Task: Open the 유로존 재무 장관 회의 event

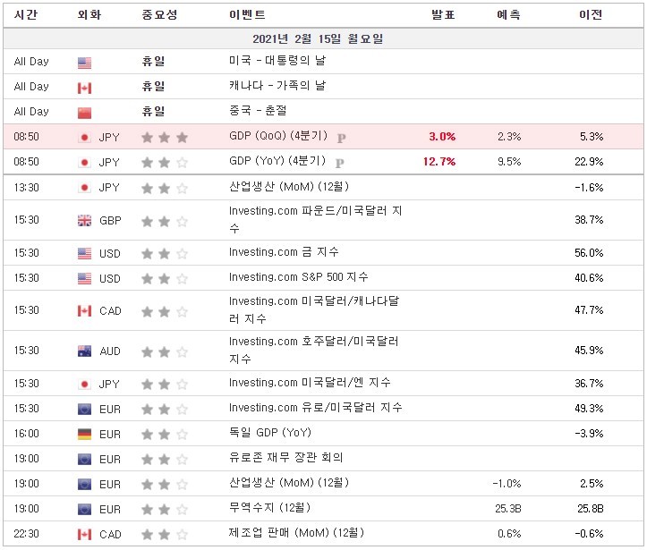Action: click(286, 458)
